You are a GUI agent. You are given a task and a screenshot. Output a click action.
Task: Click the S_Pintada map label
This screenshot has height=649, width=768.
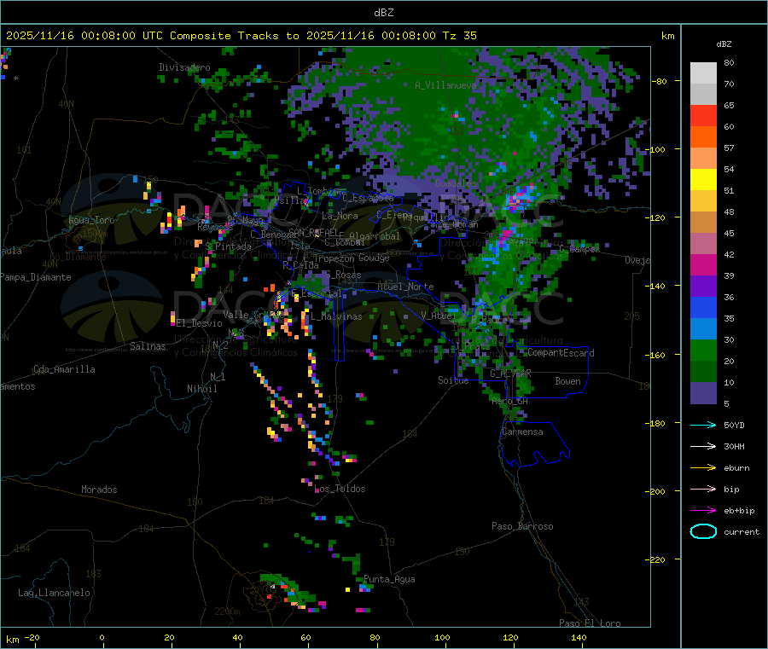(228, 246)
